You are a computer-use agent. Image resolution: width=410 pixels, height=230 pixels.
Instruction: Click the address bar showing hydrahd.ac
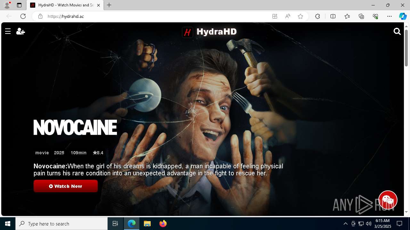157,16
